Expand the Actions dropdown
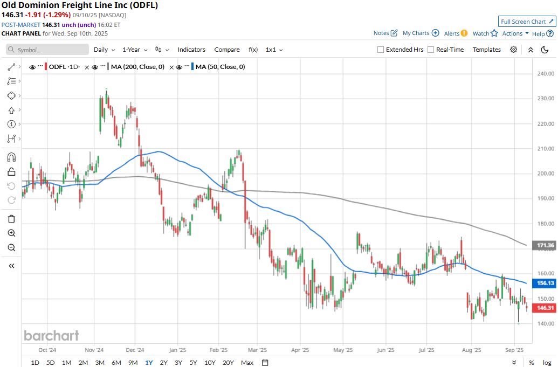The width and height of the screenshot is (558, 367). pyautogui.click(x=515, y=33)
